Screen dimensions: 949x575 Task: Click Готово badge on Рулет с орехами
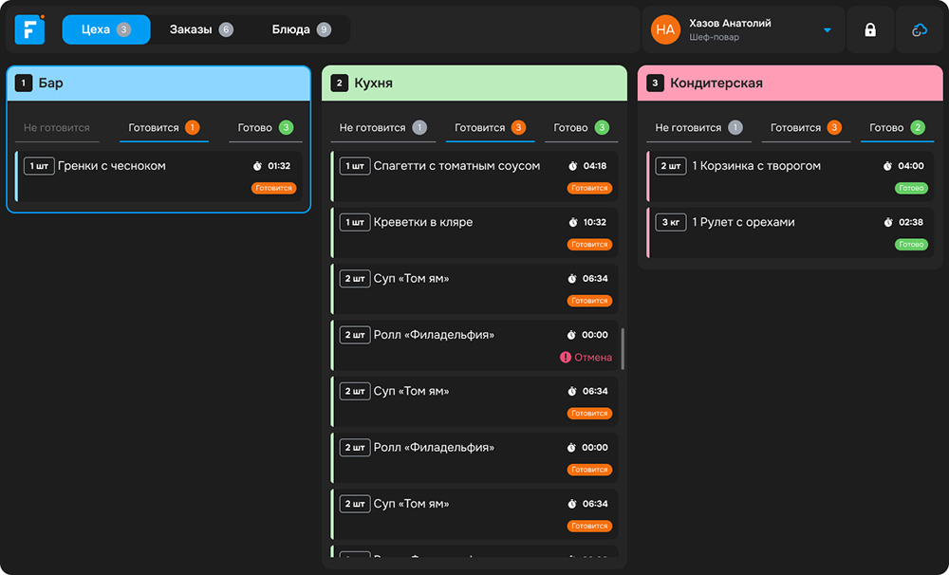(x=911, y=244)
